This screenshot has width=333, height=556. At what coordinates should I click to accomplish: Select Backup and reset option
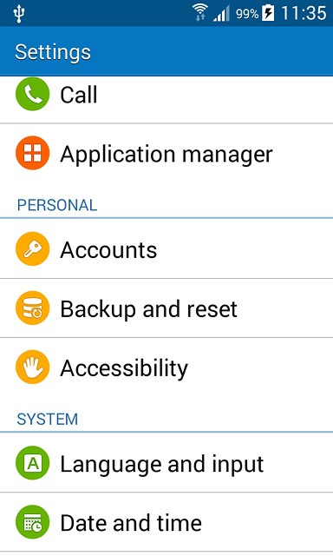[x=166, y=308]
